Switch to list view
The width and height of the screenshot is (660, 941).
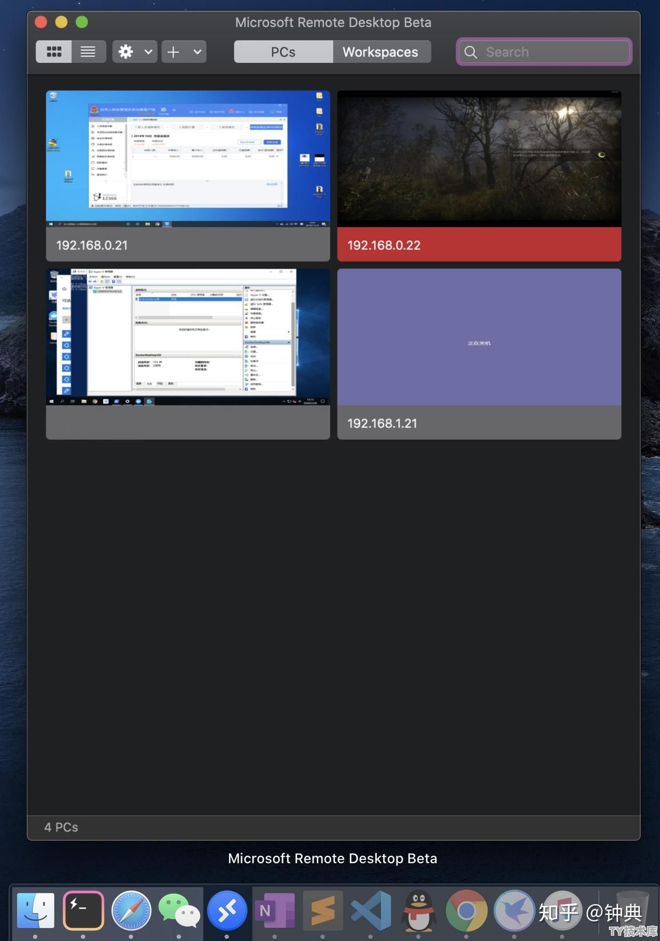88,52
